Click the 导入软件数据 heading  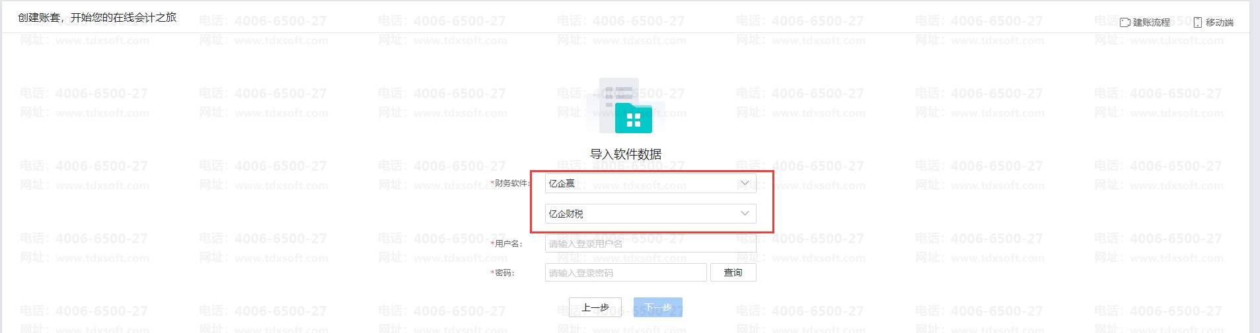point(625,154)
